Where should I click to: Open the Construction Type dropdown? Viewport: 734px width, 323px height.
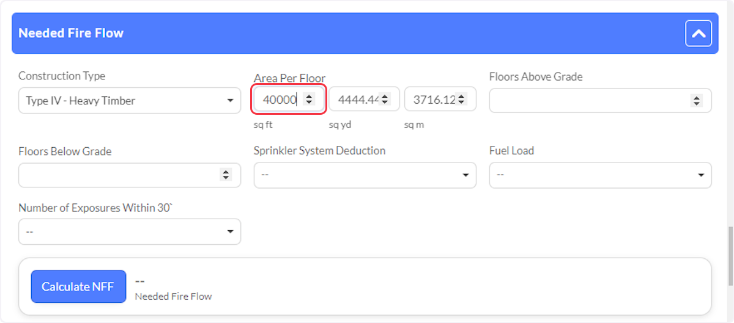coord(130,101)
